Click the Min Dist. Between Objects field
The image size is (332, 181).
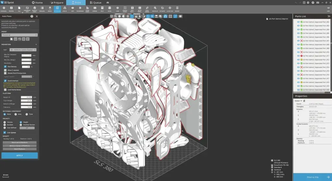pos(27,56)
